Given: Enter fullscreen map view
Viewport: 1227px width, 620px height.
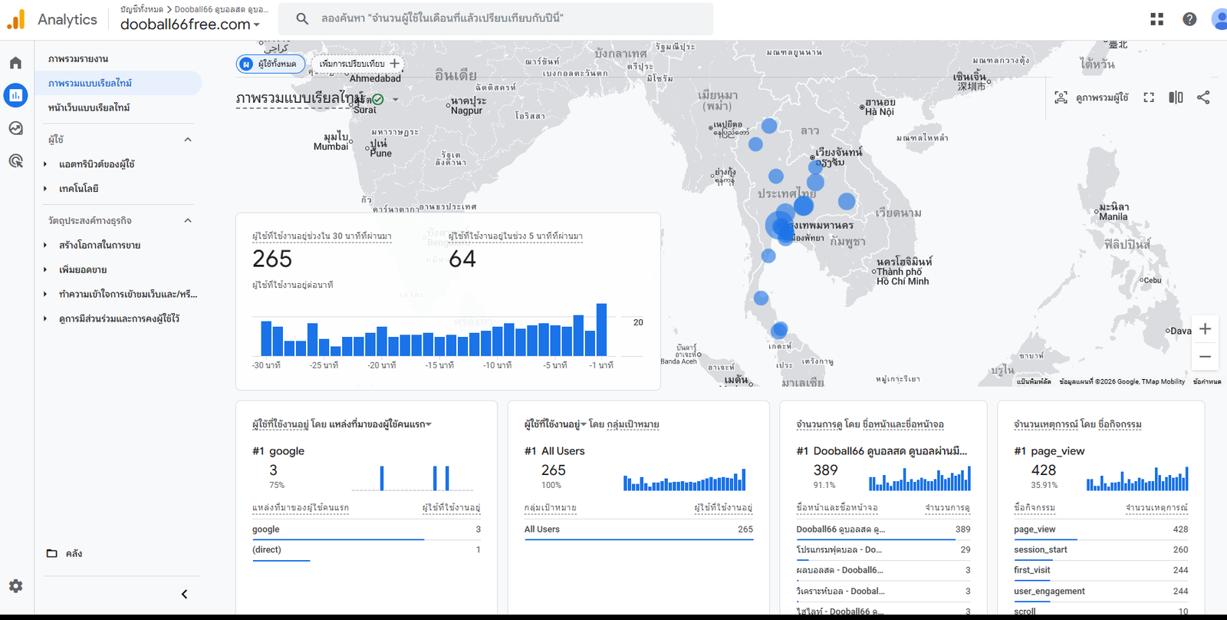Looking at the screenshot, I should point(1149,97).
